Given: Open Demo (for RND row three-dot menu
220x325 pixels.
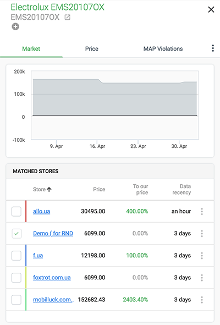Looking at the screenshot, I should click(202, 234).
